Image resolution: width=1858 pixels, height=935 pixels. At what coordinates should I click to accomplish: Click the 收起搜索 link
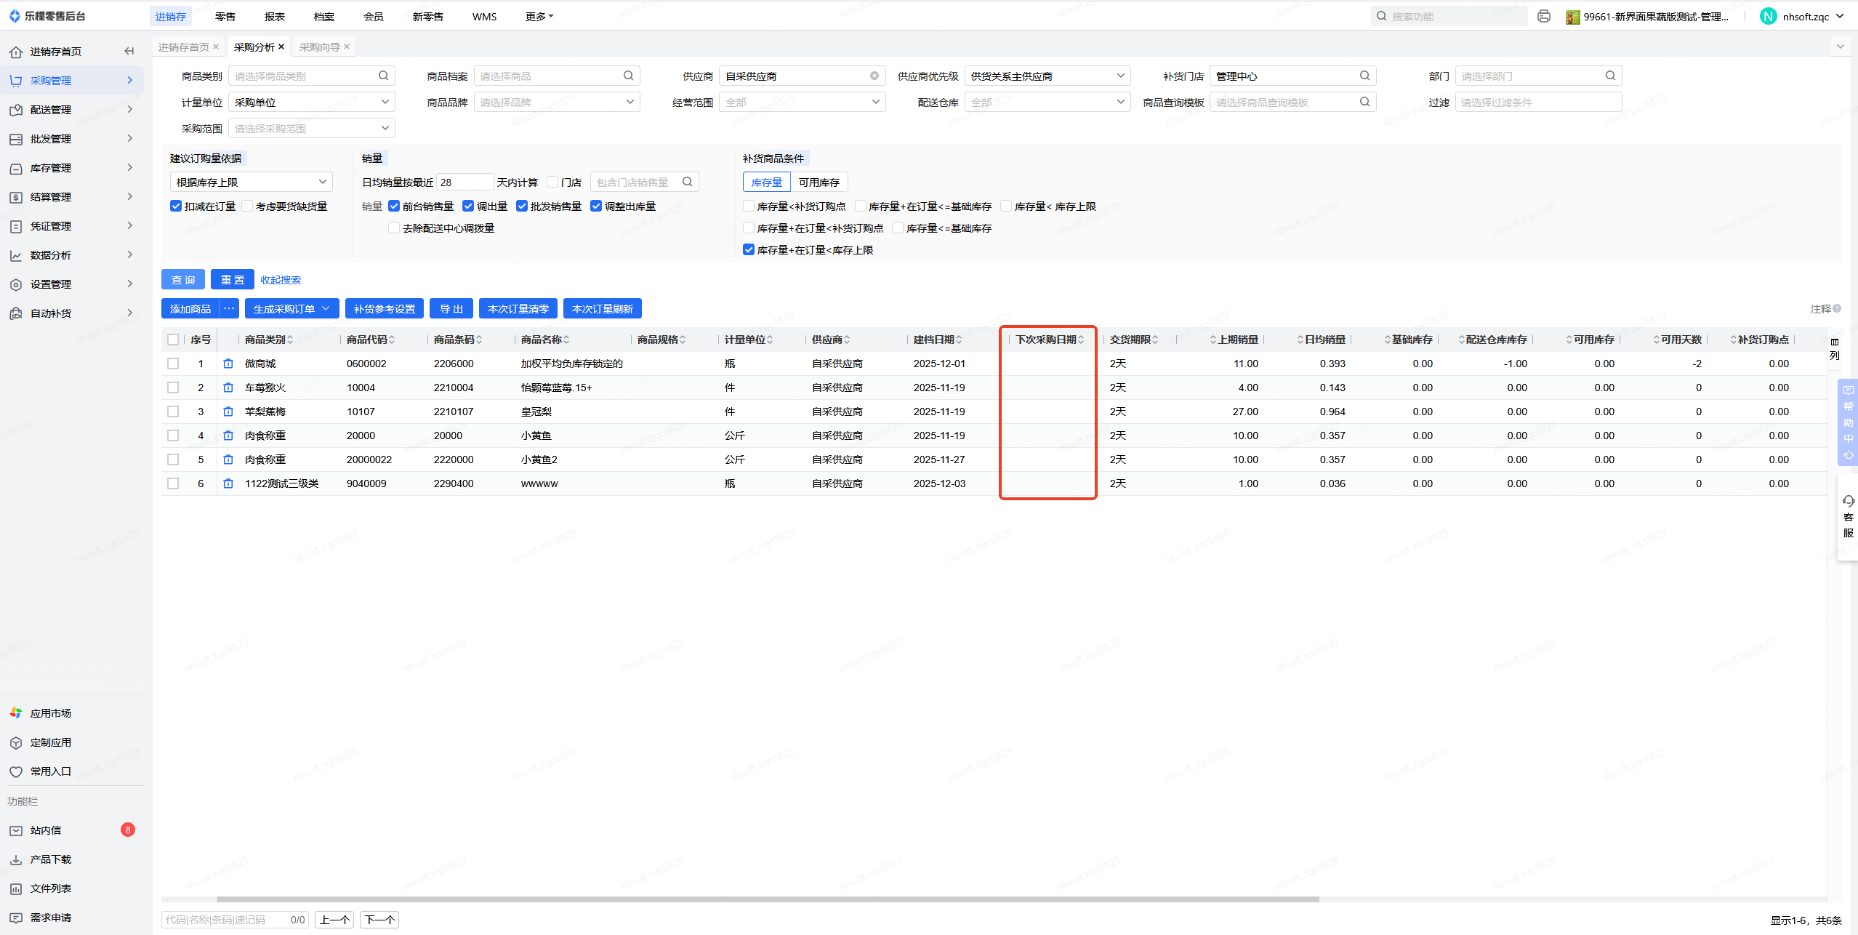pos(281,279)
